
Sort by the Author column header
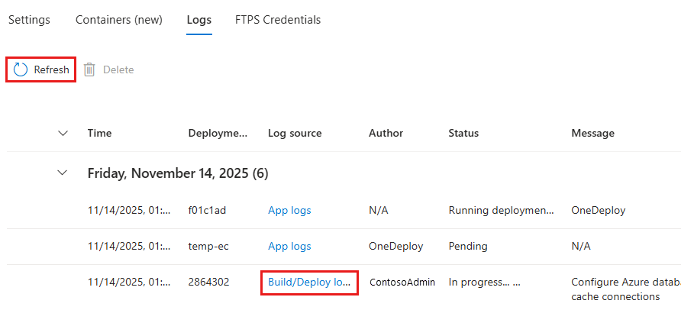[x=386, y=133]
